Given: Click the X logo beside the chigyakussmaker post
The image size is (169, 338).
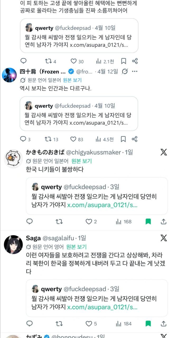Looking at the screenshot, I should tap(163, 152).
